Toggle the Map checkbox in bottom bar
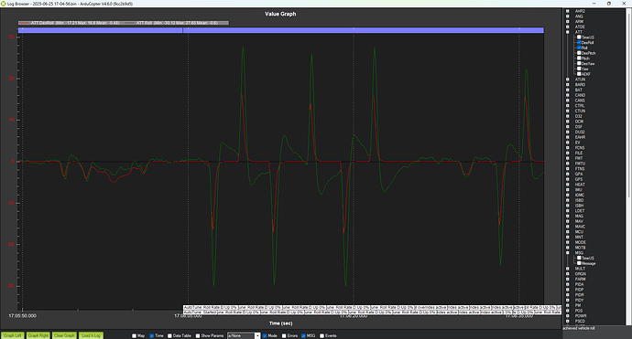 (x=135, y=335)
